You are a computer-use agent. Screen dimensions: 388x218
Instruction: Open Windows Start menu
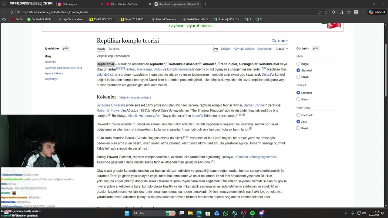(127, 213)
